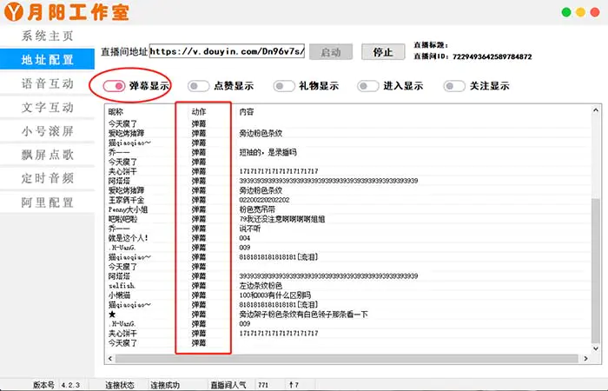Open the 小号滚屏 sidebar tab

point(48,132)
